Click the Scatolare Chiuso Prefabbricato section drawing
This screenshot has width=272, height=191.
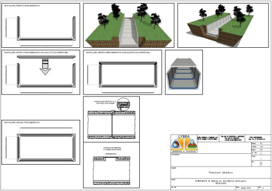pyautogui.click(x=41, y=142)
